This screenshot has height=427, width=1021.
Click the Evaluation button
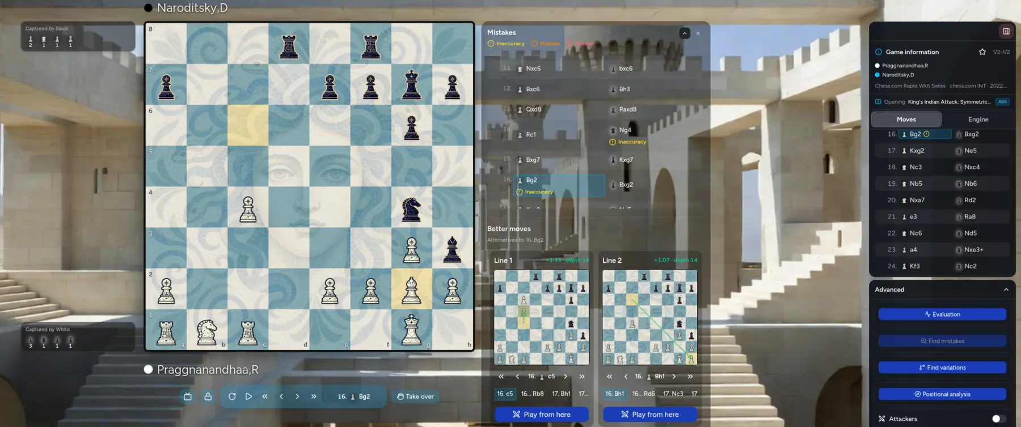[x=942, y=314]
